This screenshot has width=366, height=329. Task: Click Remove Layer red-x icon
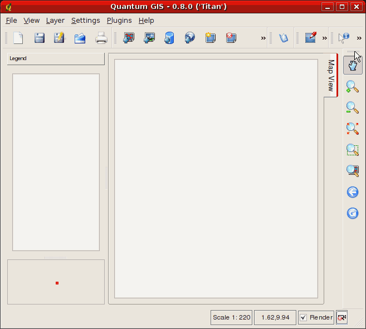(231, 38)
